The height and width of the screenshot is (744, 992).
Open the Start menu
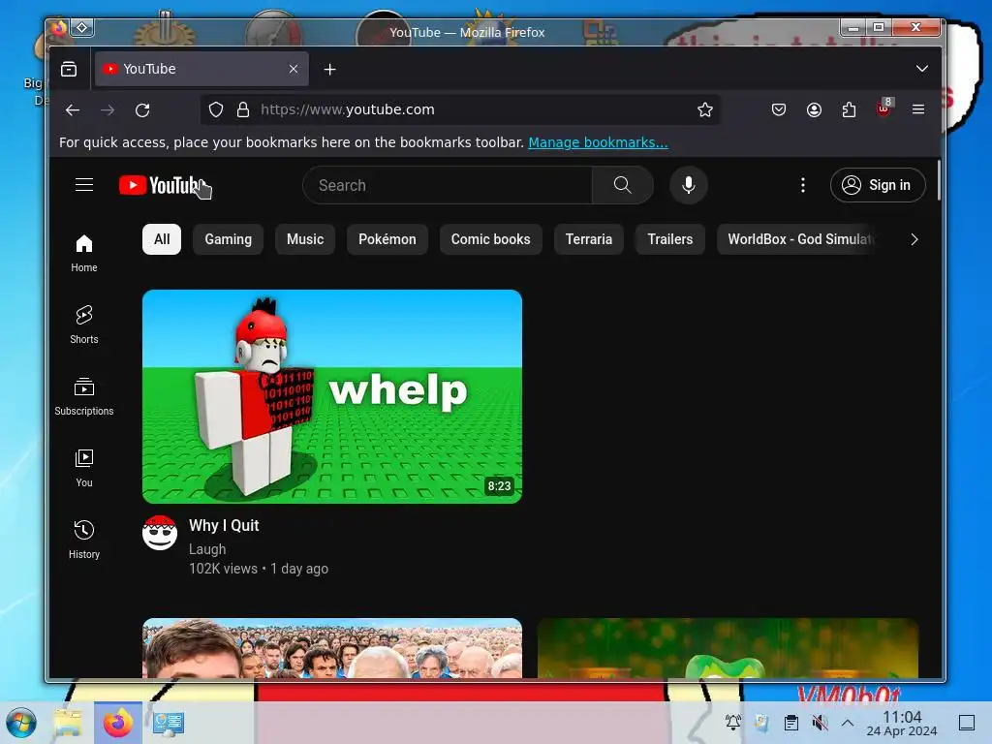(21, 723)
